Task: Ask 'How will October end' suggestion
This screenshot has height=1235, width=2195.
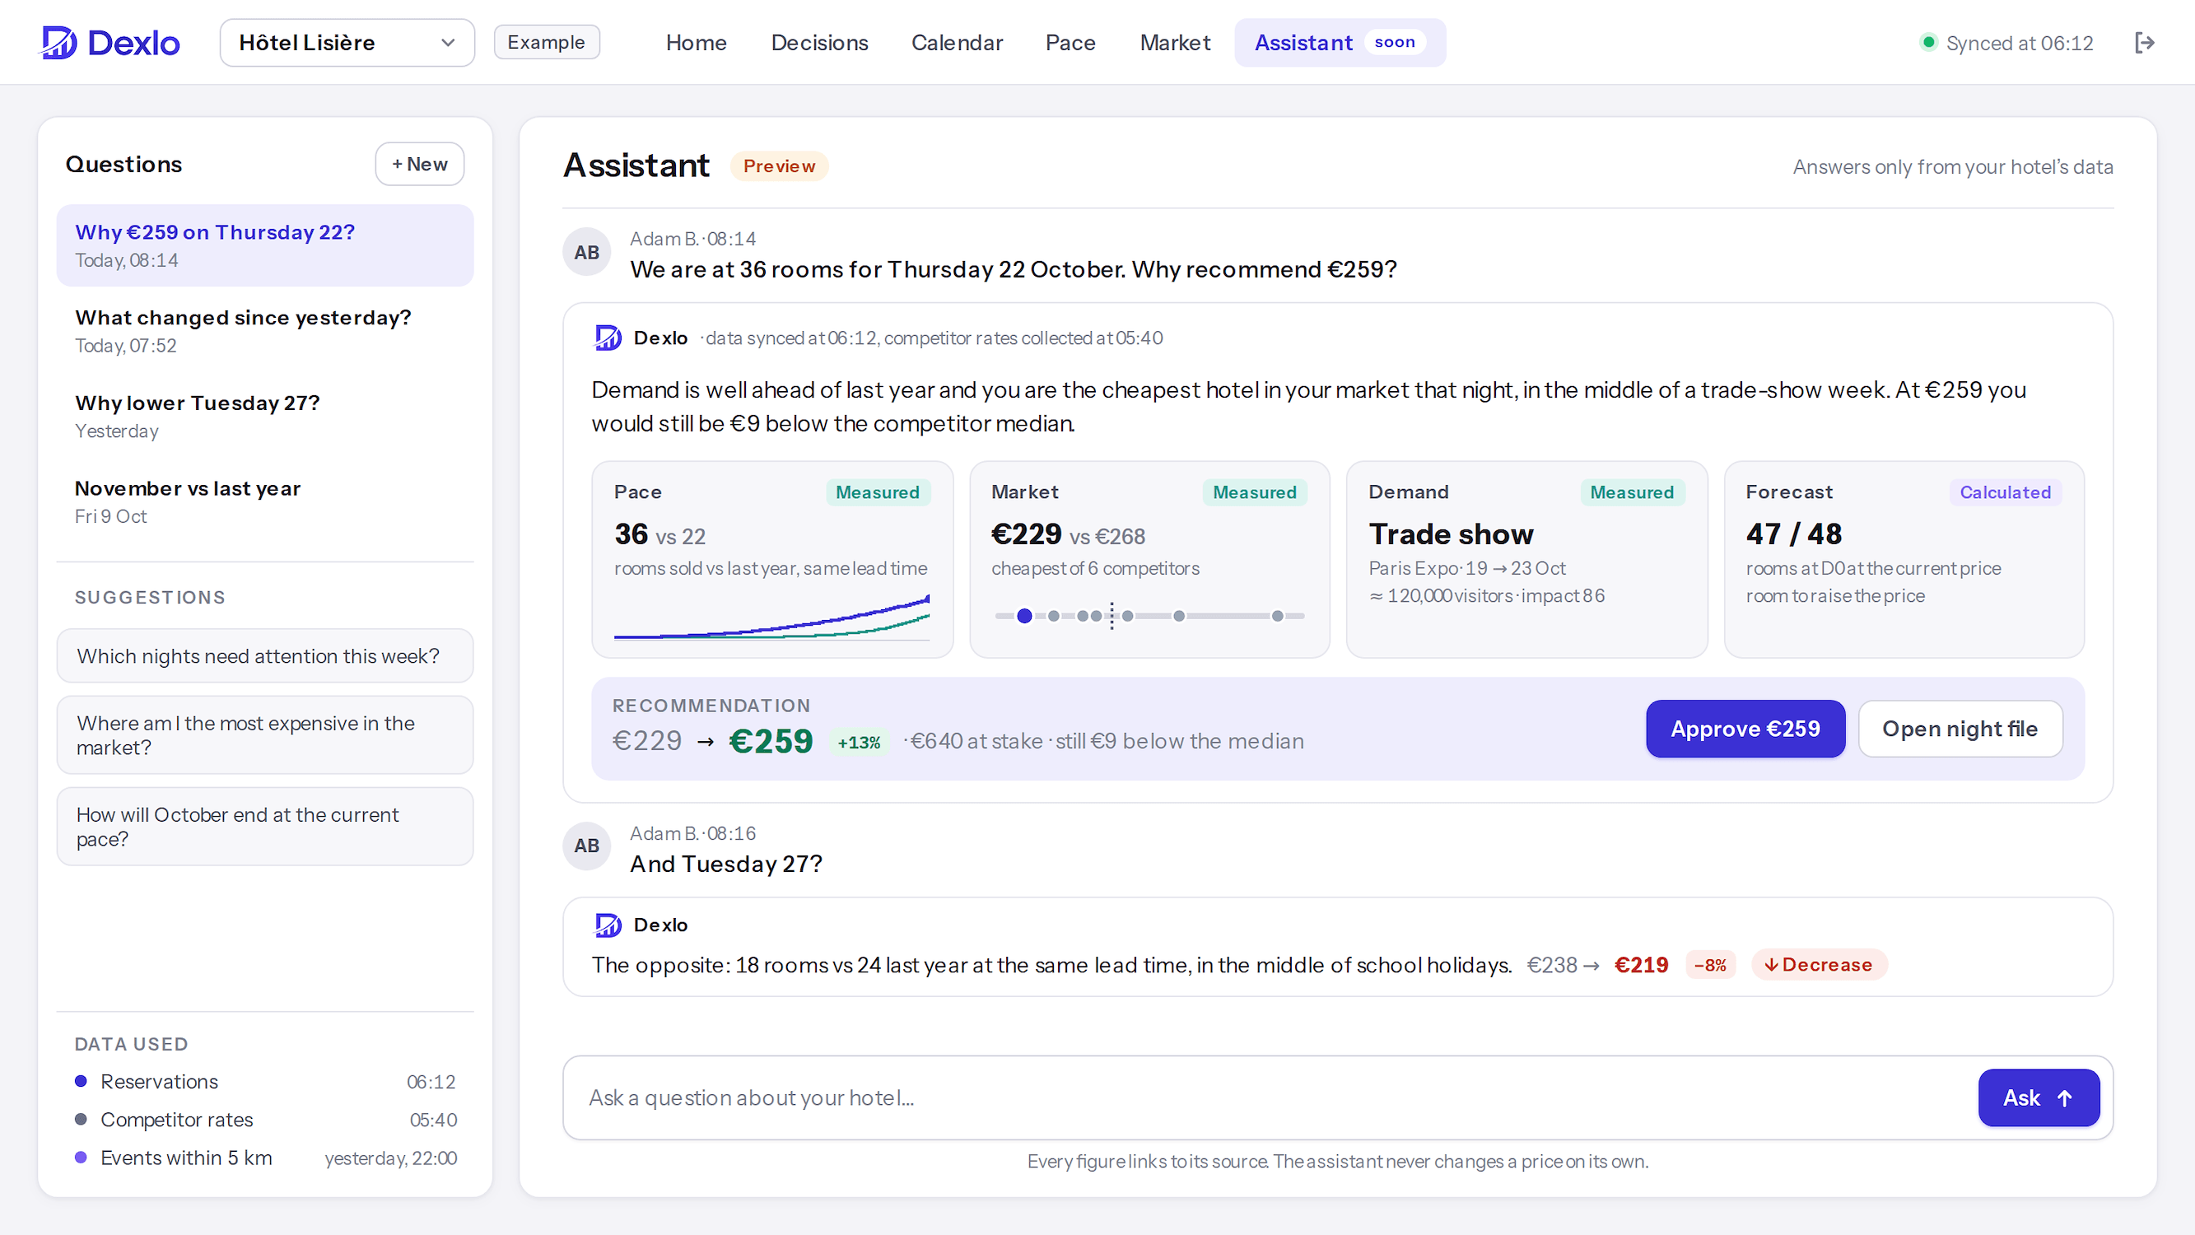Action: click(265, 827)
